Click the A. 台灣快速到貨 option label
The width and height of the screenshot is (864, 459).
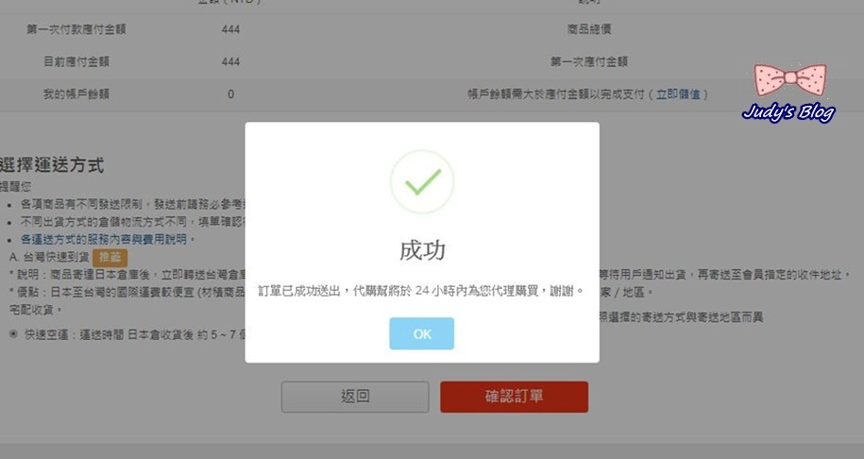point(49,257)
